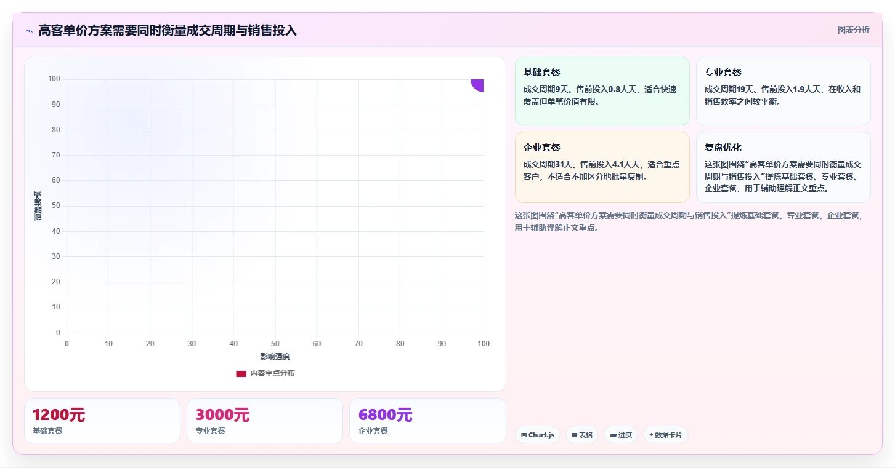Select the 图表分析 label in the header
Image resolution: width=895 pixels, height=468 pixels.
pyautogui.click(x=853, y=30)
